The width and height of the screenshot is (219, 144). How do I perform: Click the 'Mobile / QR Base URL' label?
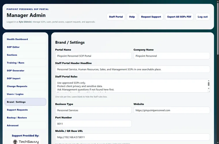[69, 131]
